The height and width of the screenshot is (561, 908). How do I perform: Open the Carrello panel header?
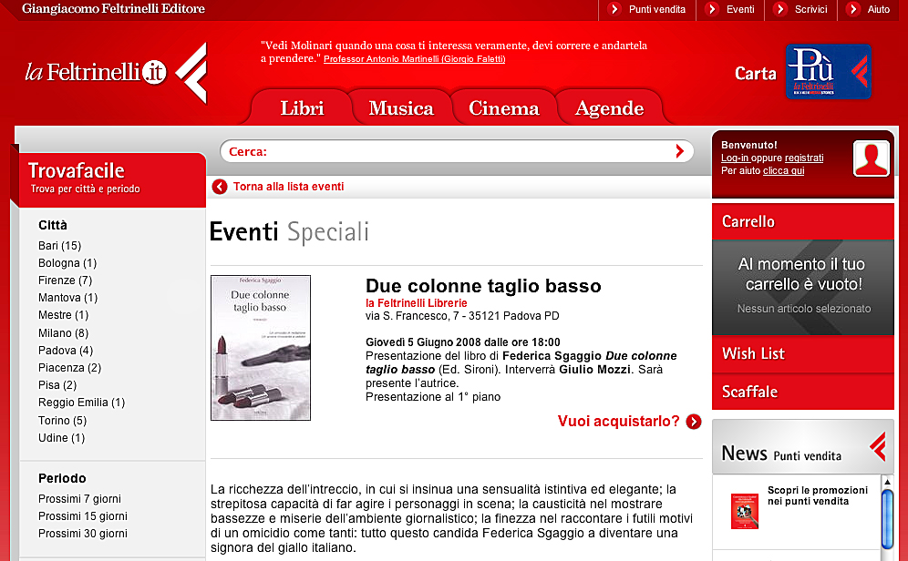click(x=748, y=221)
